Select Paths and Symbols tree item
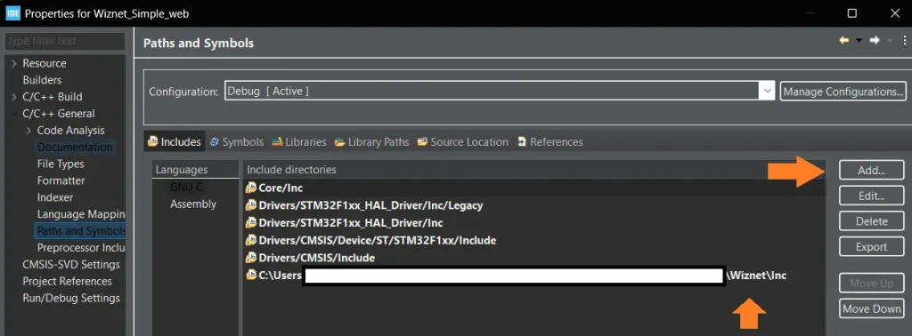The image size is (912, 336). tap(81, 231)
